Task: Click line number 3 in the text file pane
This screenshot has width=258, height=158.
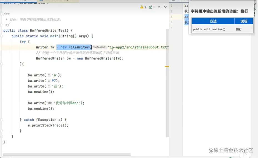Action: (171, 17)
